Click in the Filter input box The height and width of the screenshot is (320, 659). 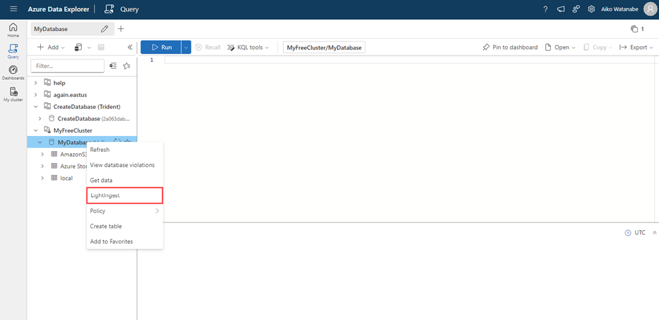click(67, 66)
